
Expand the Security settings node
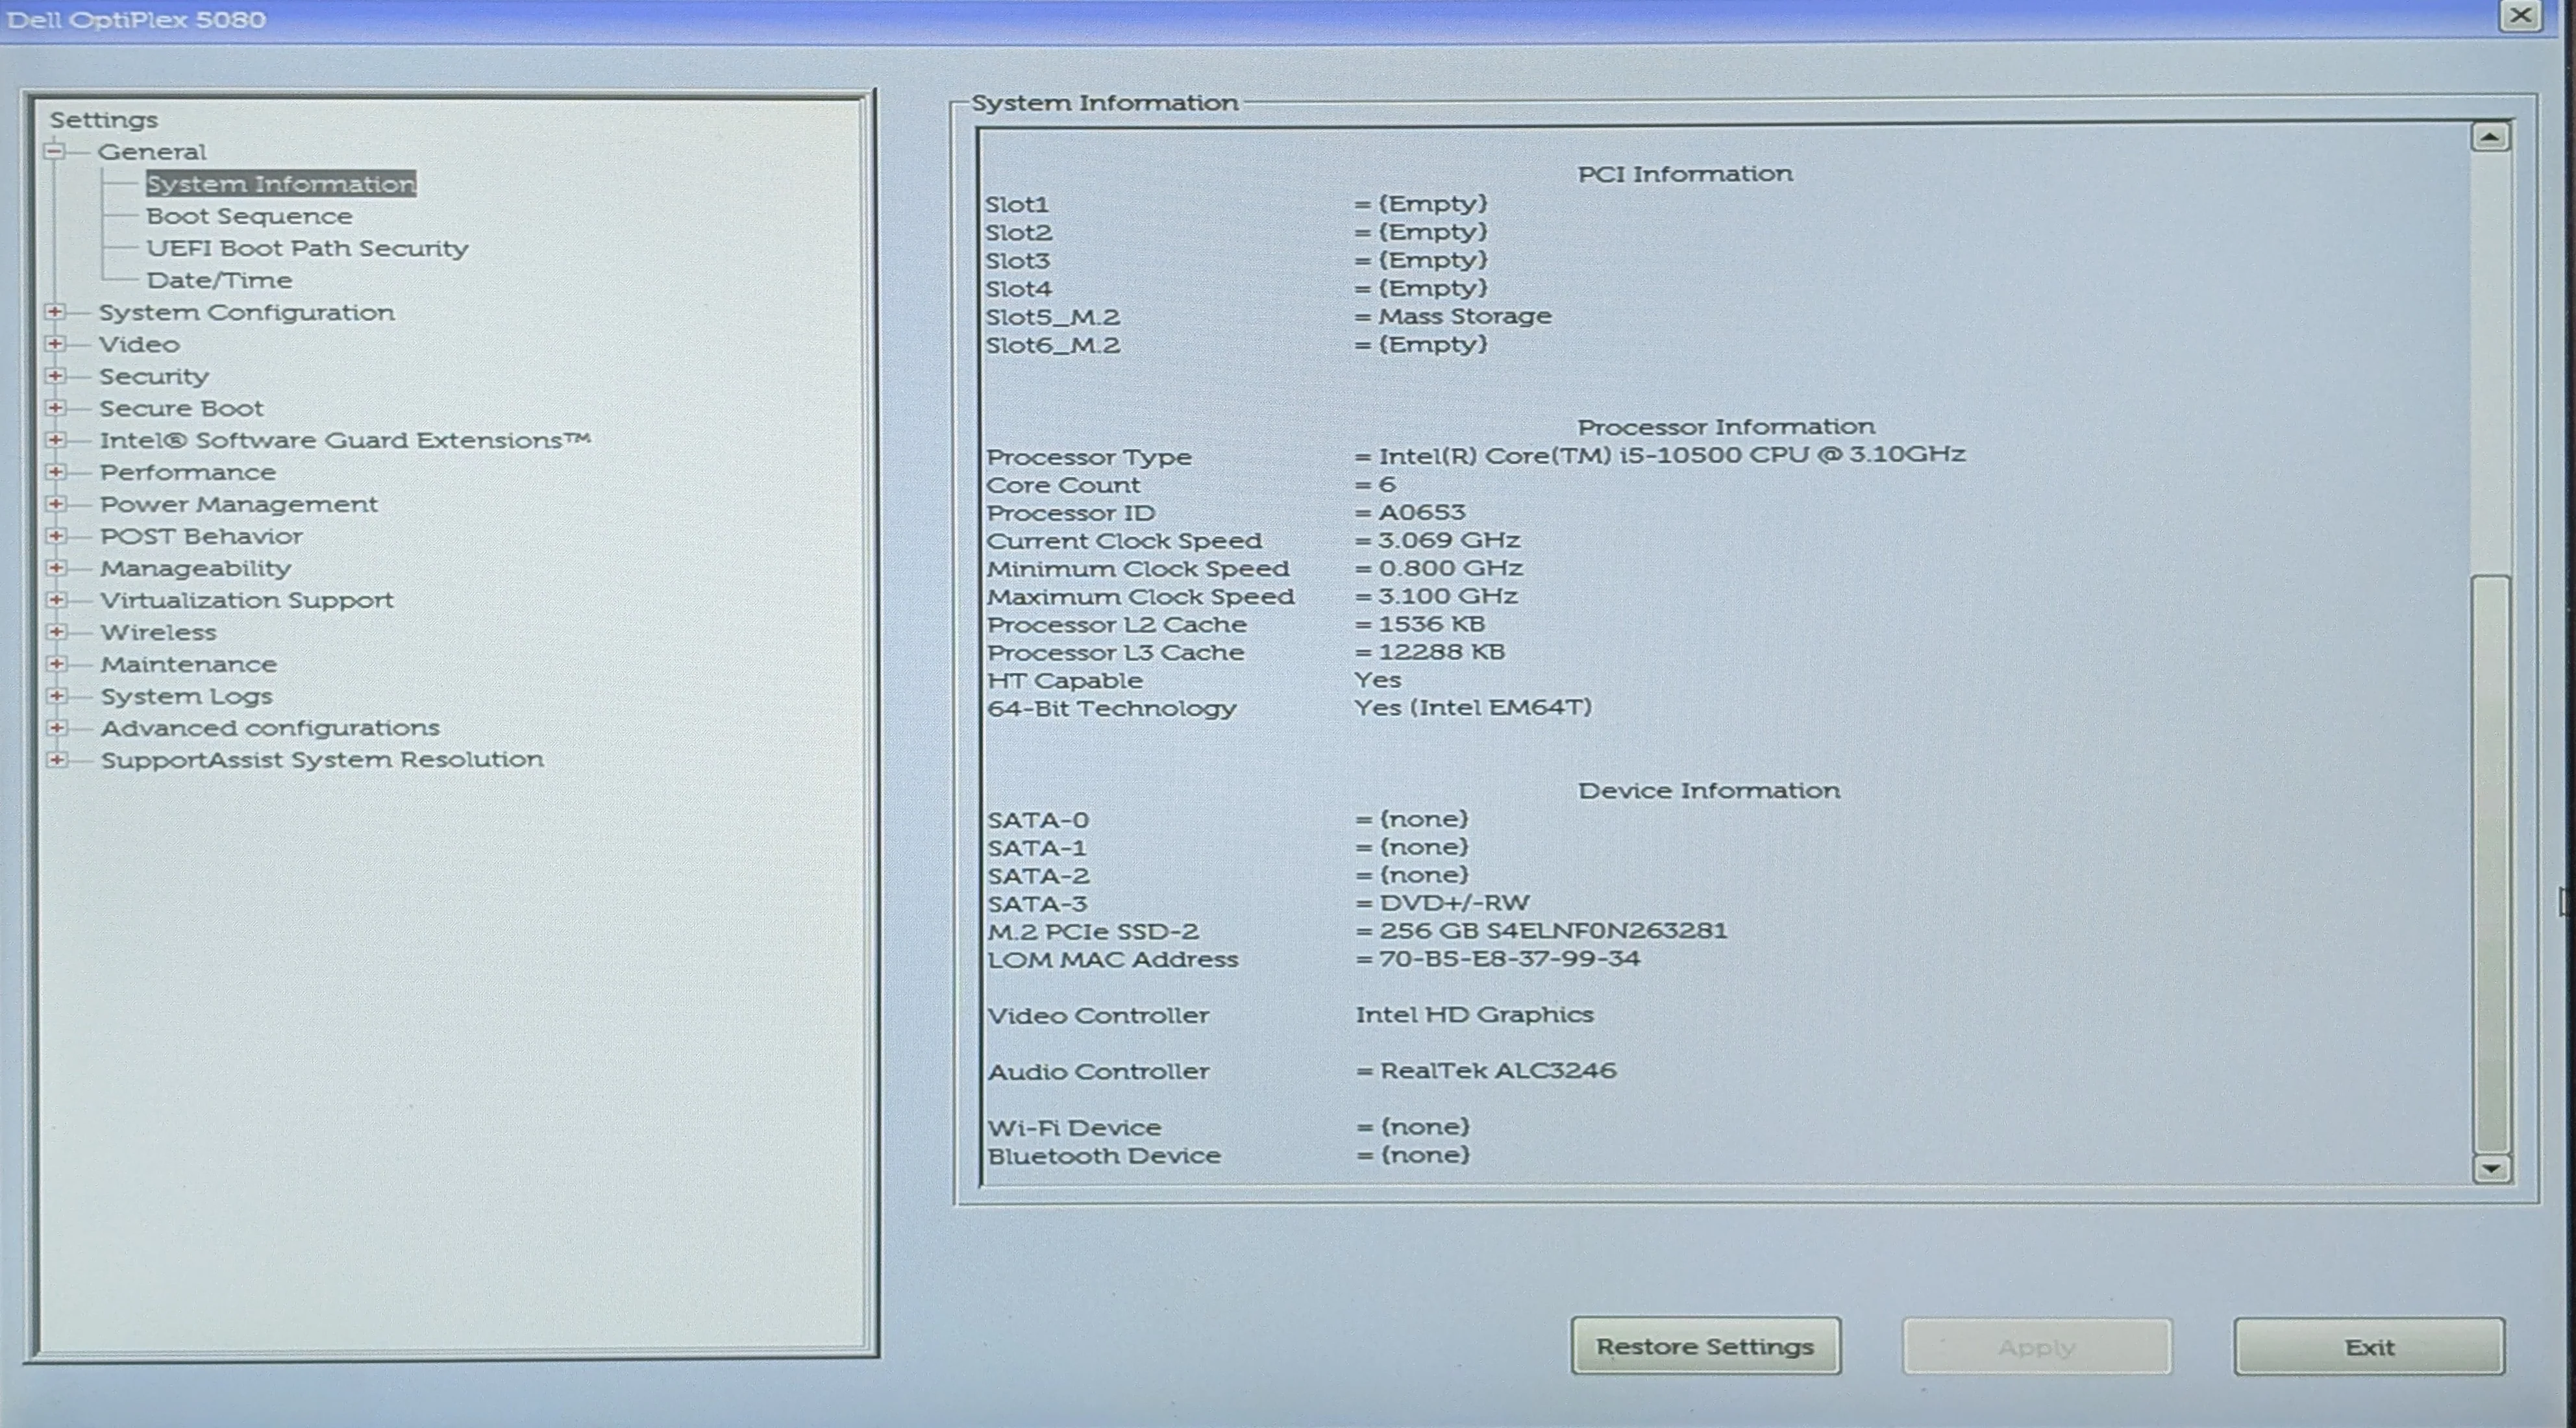pyautogui.click(x=55, y=376)
